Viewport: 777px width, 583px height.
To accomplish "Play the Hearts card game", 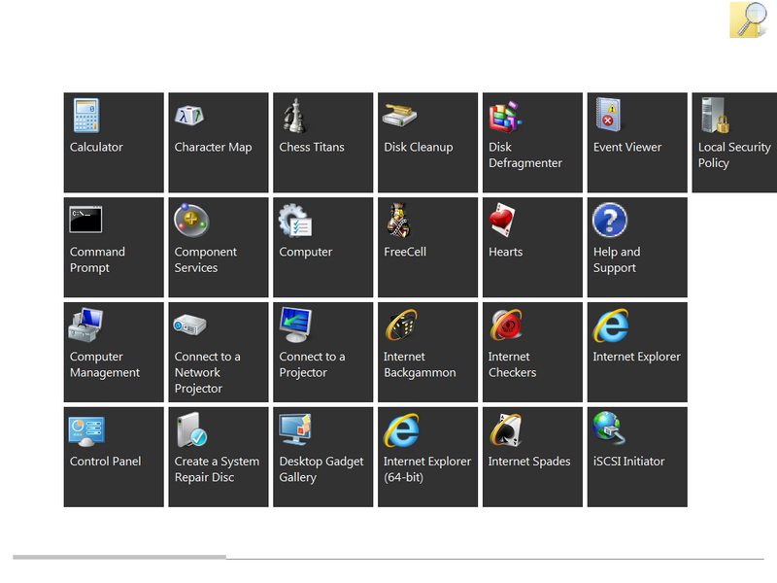I will click(533, 247).
